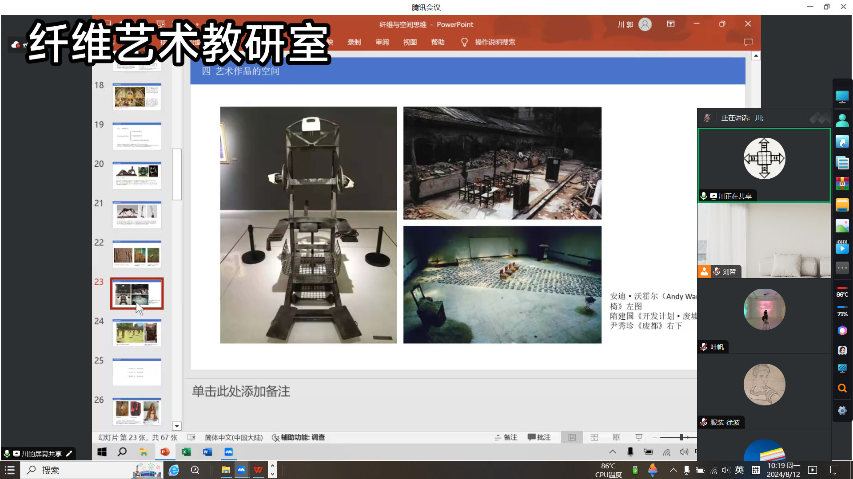Viewport: 853px width, 479px height.
Task: Click the PowerPoint icon in shared taskbar
Action: (165, 452)
